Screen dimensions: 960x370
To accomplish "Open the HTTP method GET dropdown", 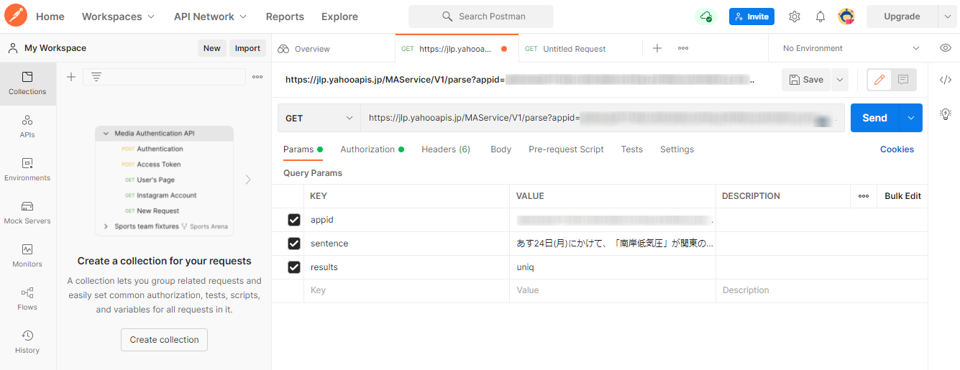I will click(x=319, y=118).
